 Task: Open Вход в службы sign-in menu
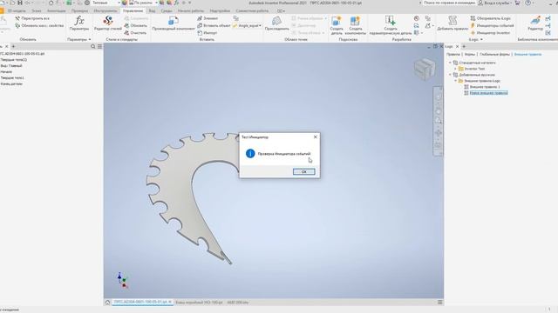tap(495, 3)
